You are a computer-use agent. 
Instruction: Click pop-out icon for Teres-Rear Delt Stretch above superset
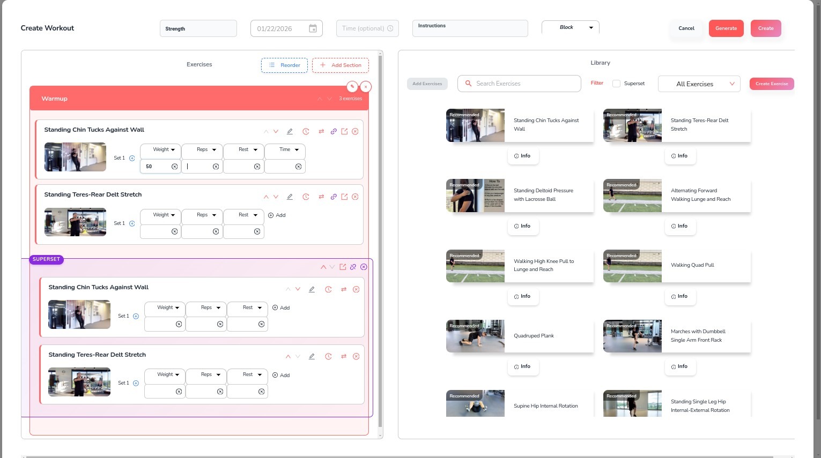point(344,197)
